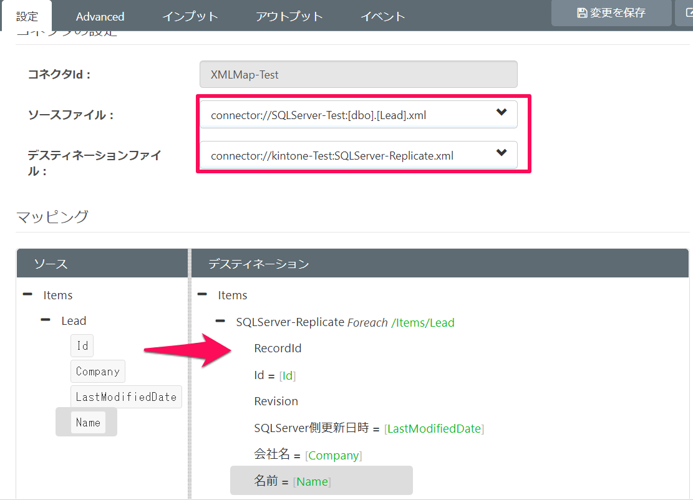Click the ソース column header
The image size is (693, 500).
click(x=102, y=264)
